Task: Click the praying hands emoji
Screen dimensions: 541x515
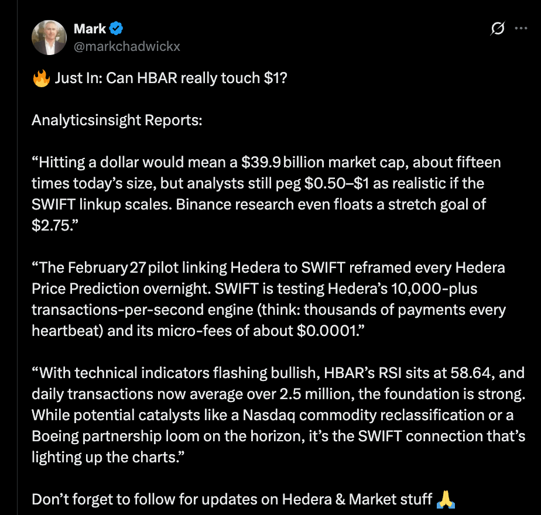Action: pyautogui.click(x=446, y=499)
